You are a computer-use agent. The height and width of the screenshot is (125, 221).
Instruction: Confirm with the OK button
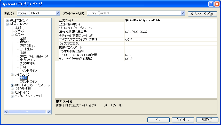point(159,120)
